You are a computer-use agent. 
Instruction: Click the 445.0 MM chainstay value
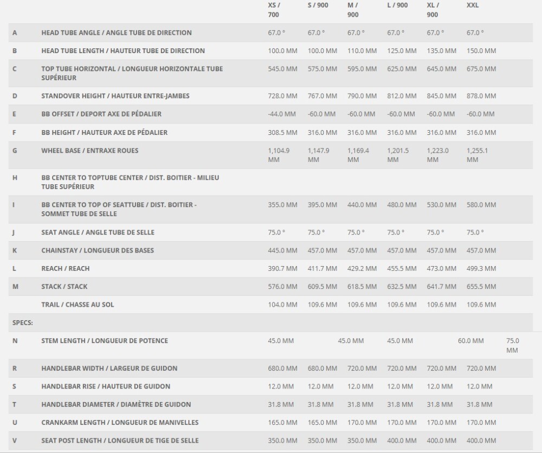(282, 250)
